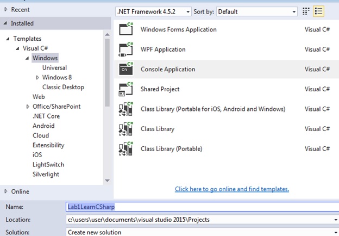339x236 pixels.
Task: Expand the Office/SharePoint tree node
Action: tap(28, 107)
